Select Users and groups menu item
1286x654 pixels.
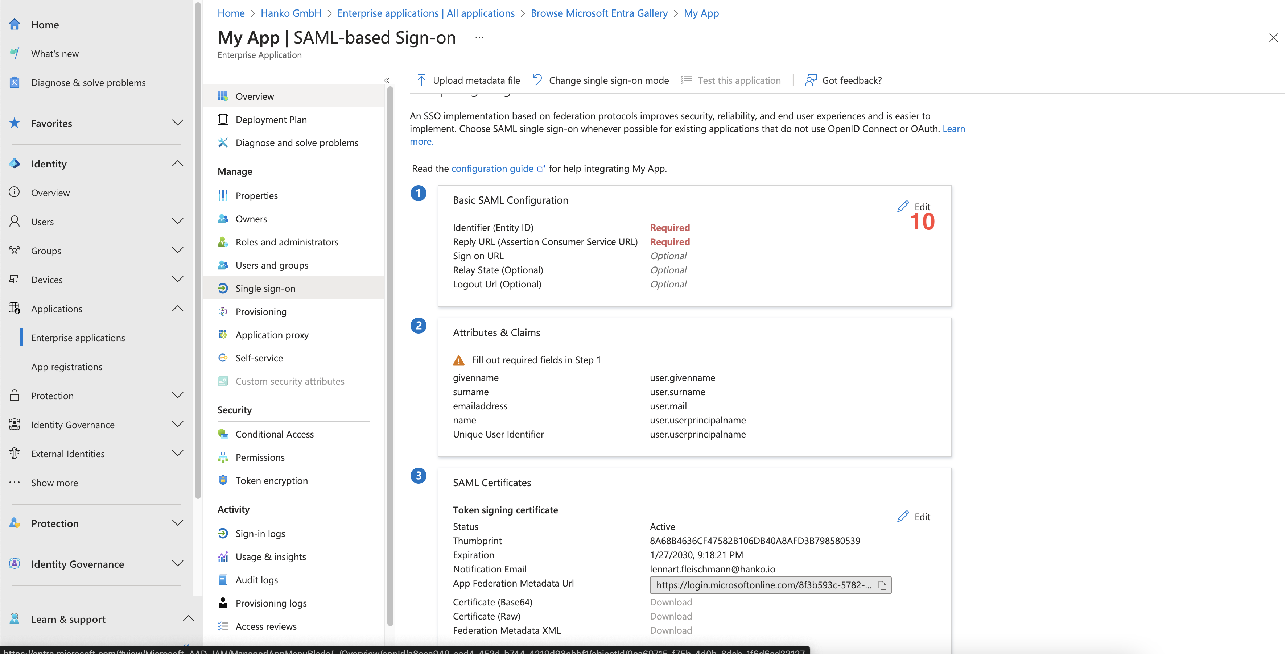(x=272, y=265)
